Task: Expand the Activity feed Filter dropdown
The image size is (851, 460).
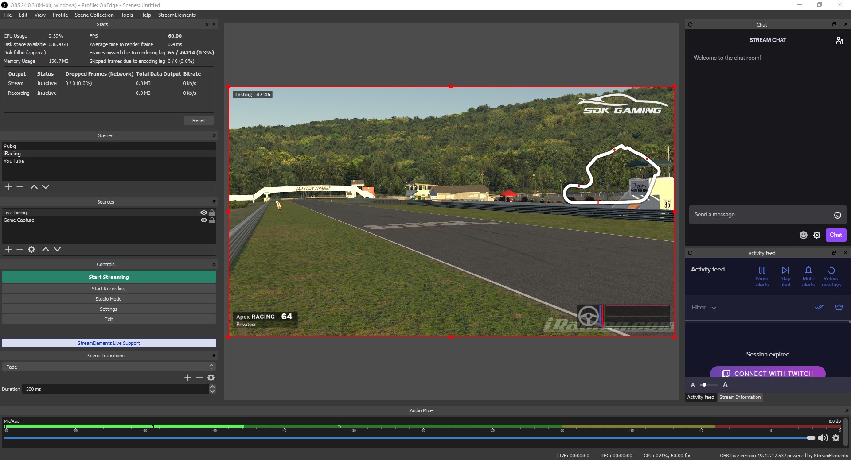Action: click(x=704, y=308)
